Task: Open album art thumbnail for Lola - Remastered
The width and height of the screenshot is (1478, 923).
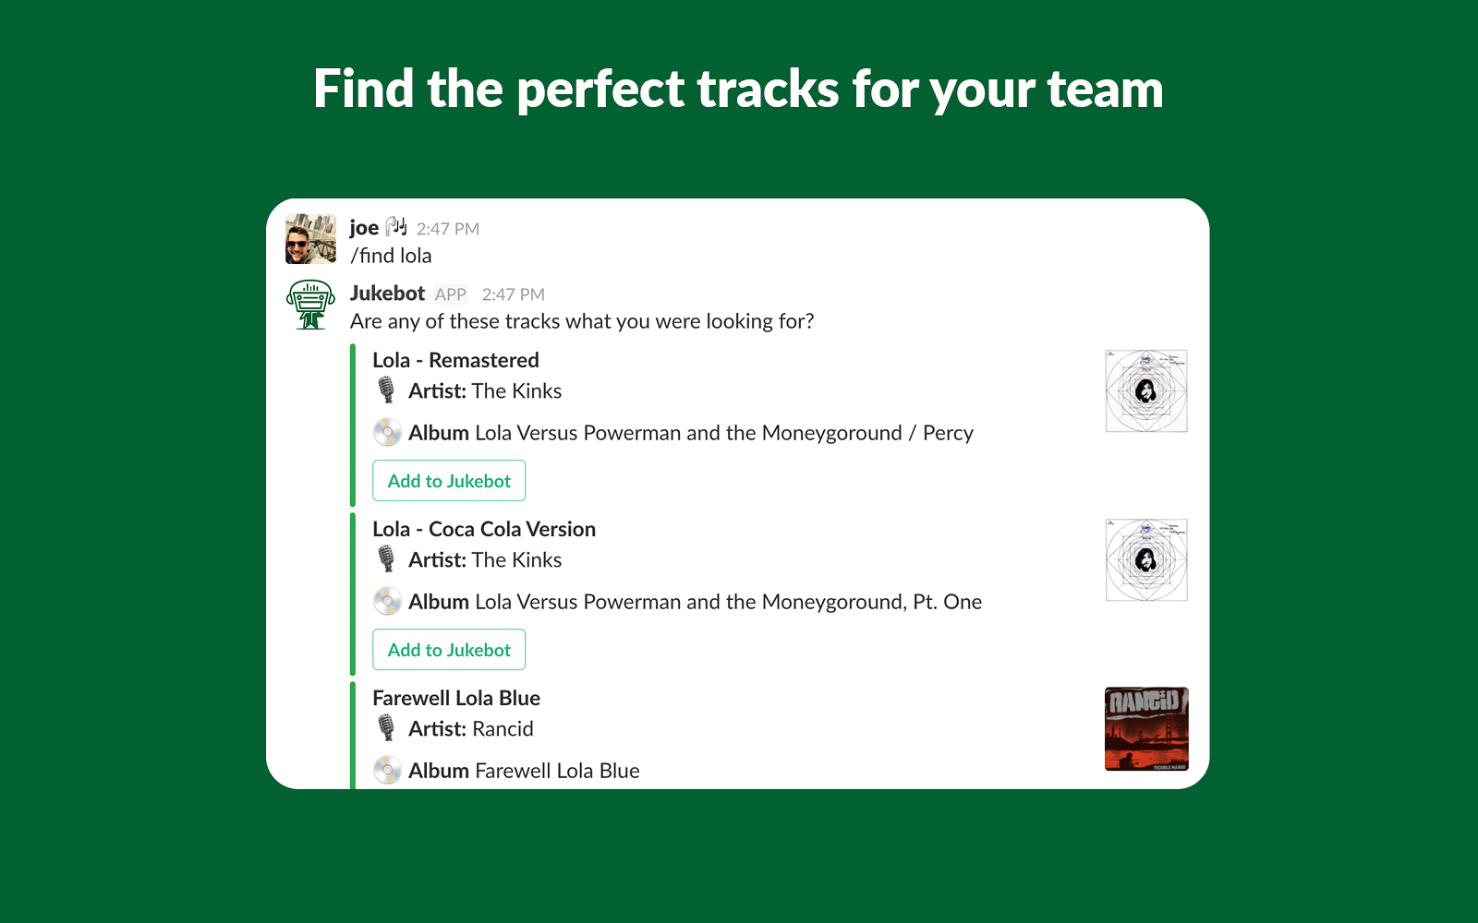Action: point(1146,391)
